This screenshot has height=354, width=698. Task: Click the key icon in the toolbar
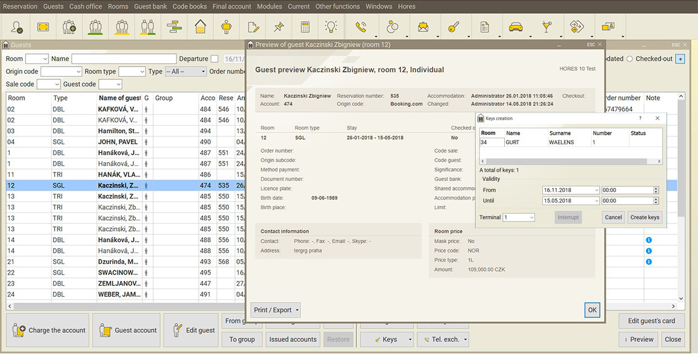point(453,27)
